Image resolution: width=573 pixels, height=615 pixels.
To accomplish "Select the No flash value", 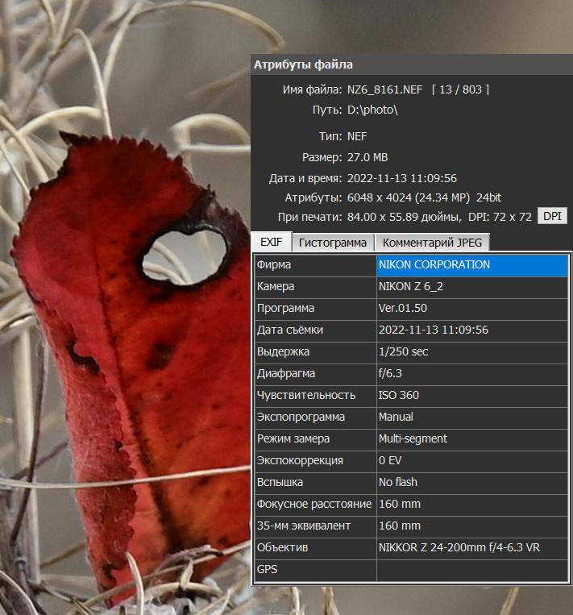I will 472,483.
